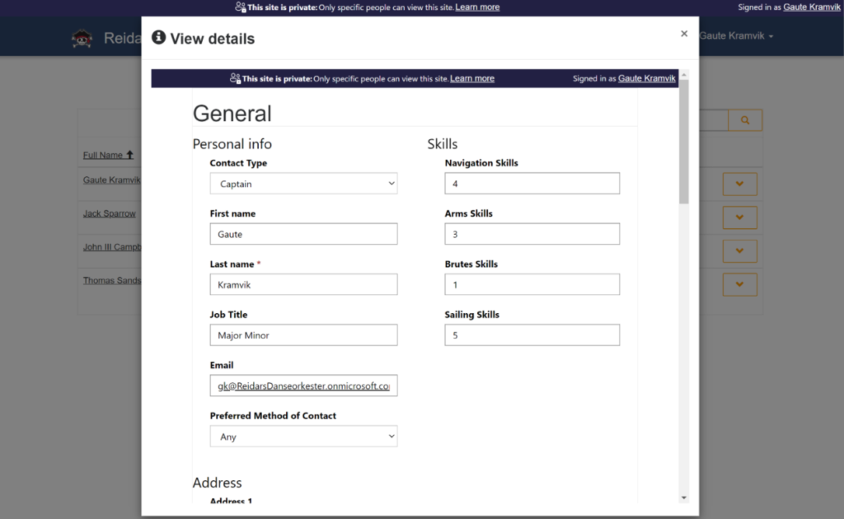Click the Personal info section heading
The width and height of the screenshot is (844, 519).
point(232,143)
